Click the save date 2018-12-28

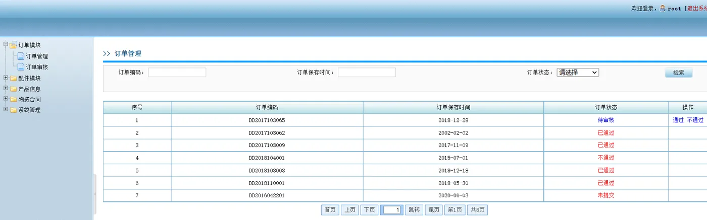453,120
